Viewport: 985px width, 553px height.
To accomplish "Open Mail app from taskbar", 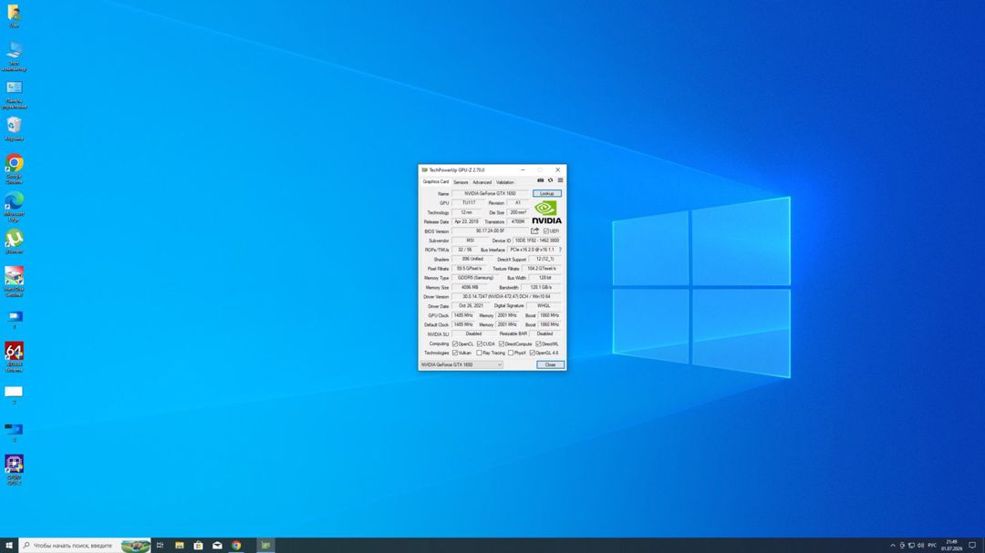I will click(217, 546).
